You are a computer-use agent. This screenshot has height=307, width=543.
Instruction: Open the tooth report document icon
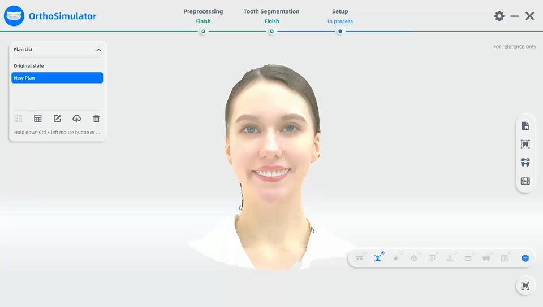click(x=525, y=126)
